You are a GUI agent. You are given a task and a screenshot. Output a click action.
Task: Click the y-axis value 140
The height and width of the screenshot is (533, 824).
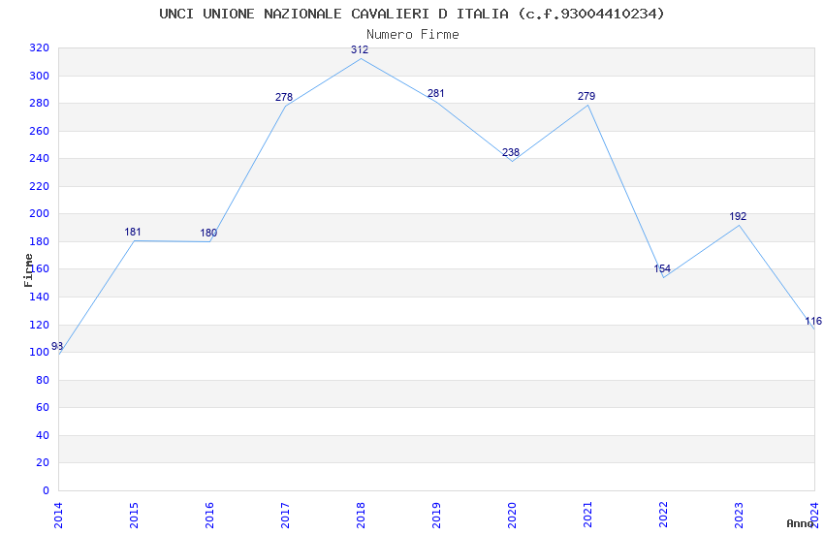point(40,297)
